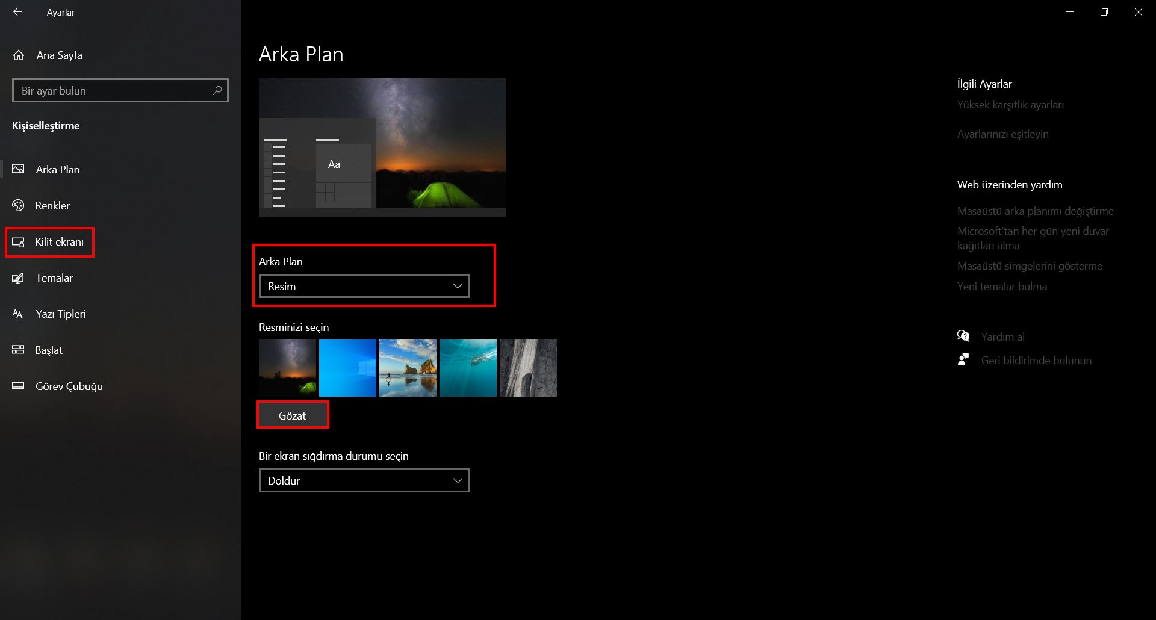The height and width of the screenshot is (620, 1156).
Task: Open Ayarlarınızı eşitleyin link
Action: pos(1003,134)
